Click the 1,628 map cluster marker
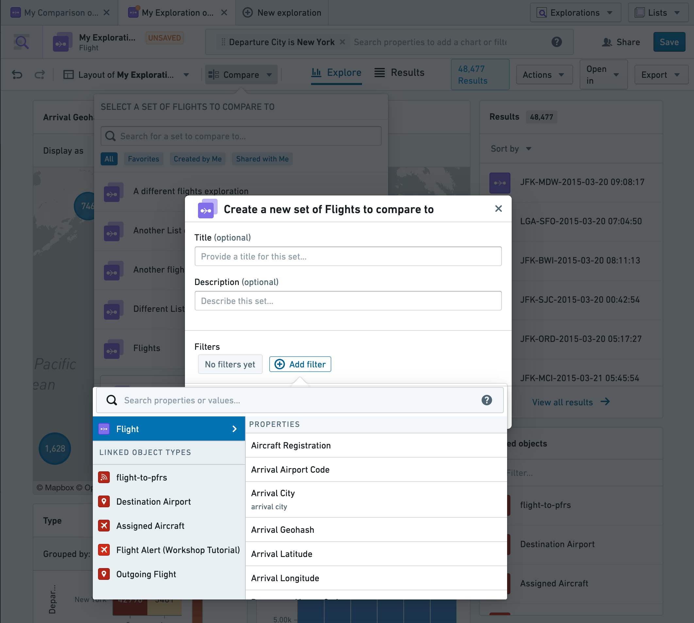The height and width of the screenshot is (623, 694). pyautogui.click(x=55, y=448)
